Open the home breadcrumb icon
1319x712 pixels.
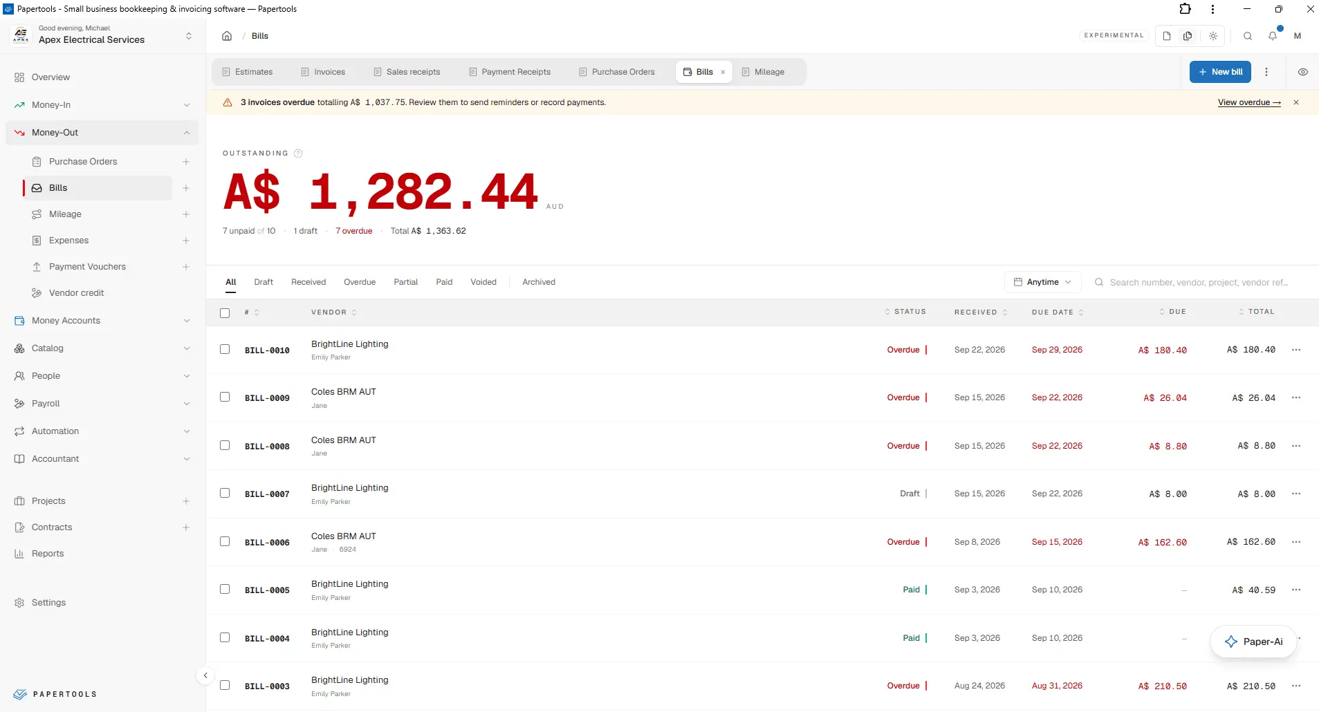coord(227,36)
